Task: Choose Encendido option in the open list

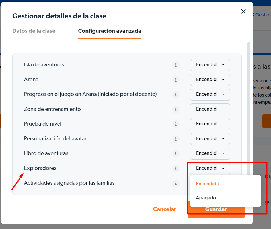Action: click(208, 184)
